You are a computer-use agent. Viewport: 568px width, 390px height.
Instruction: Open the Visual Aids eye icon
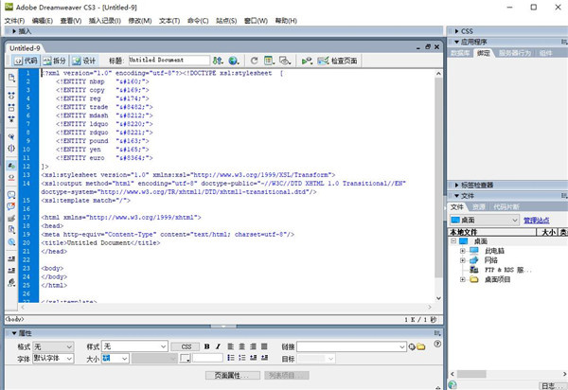pyautogui.click(x=285, y=61)
